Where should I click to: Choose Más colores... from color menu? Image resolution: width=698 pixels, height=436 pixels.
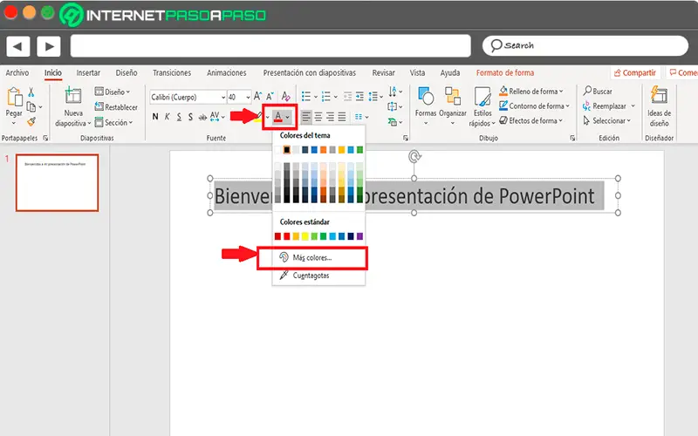tap(312, 258)
